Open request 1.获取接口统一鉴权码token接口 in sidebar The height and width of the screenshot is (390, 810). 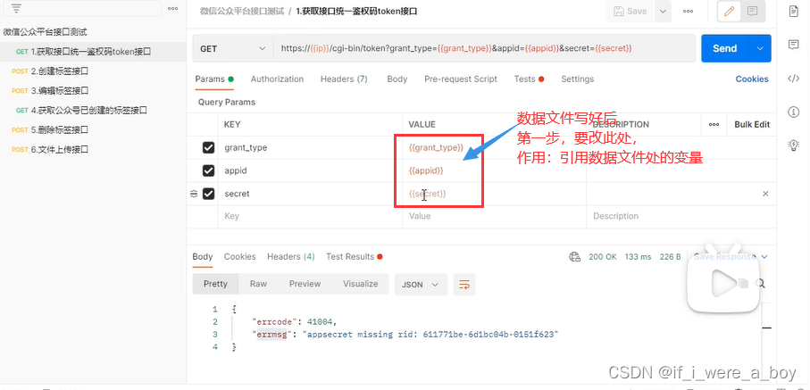[x=93, y=52]
